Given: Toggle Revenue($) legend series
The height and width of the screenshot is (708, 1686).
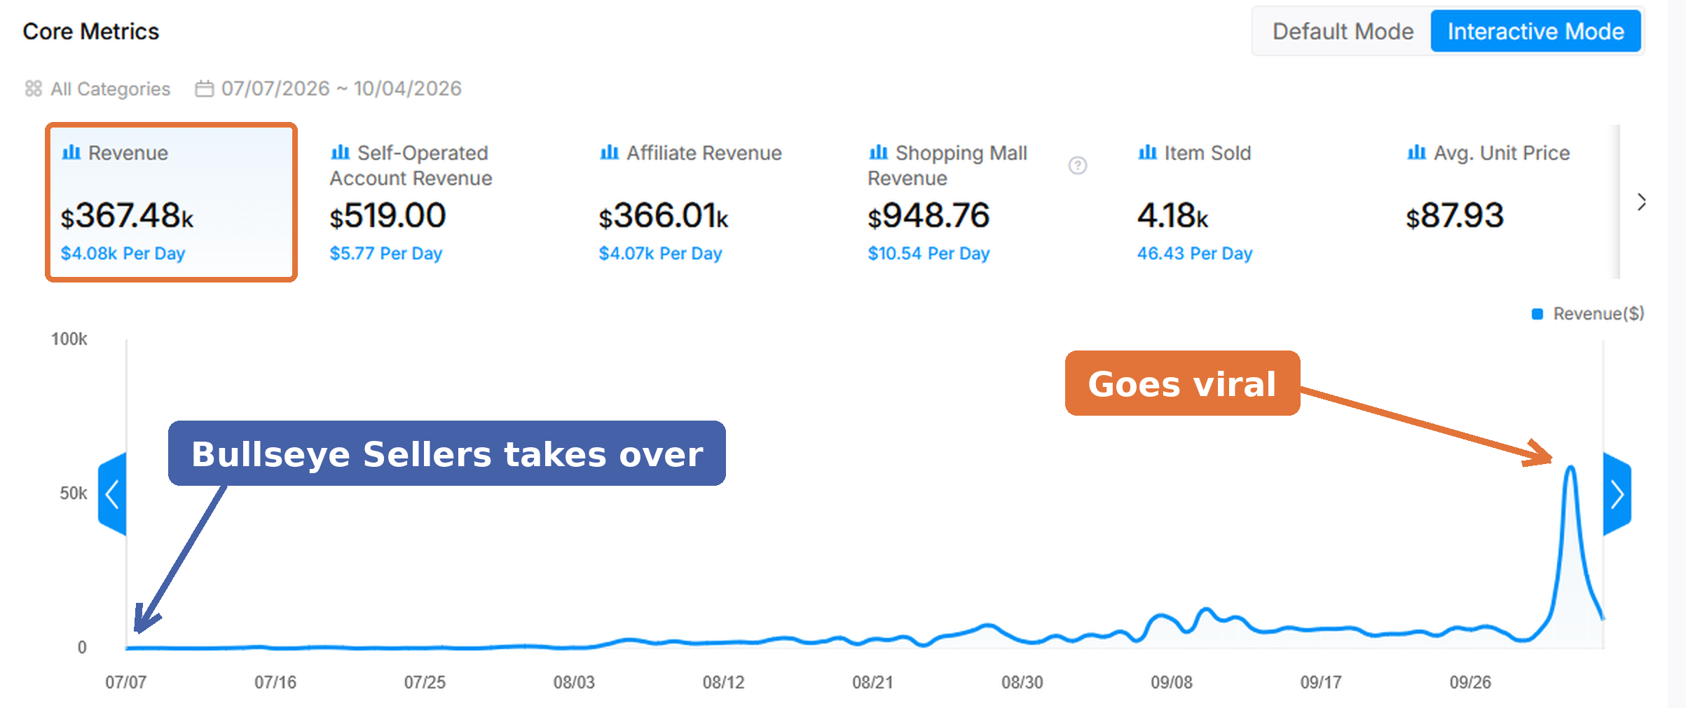Looking at the screenshot, I should point(1588,314).
